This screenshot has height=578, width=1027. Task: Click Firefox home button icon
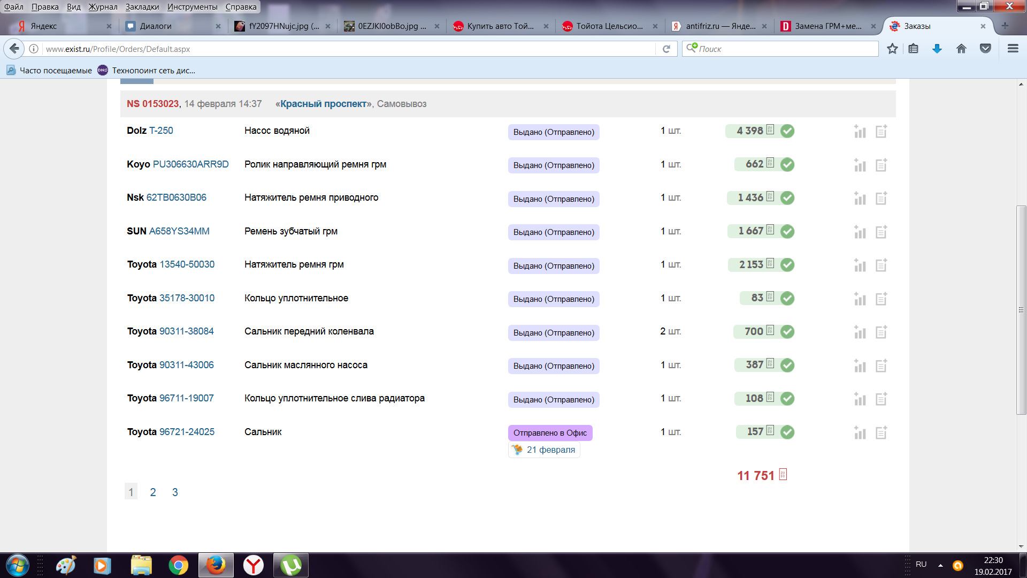click(961, 49)
